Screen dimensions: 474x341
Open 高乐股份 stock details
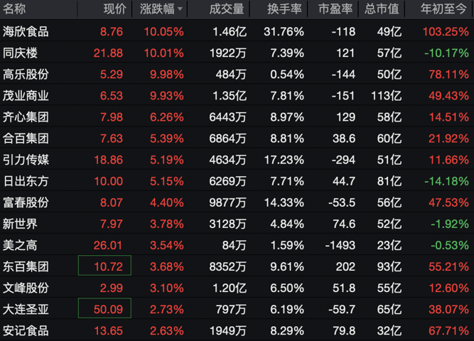click(26, 75)
